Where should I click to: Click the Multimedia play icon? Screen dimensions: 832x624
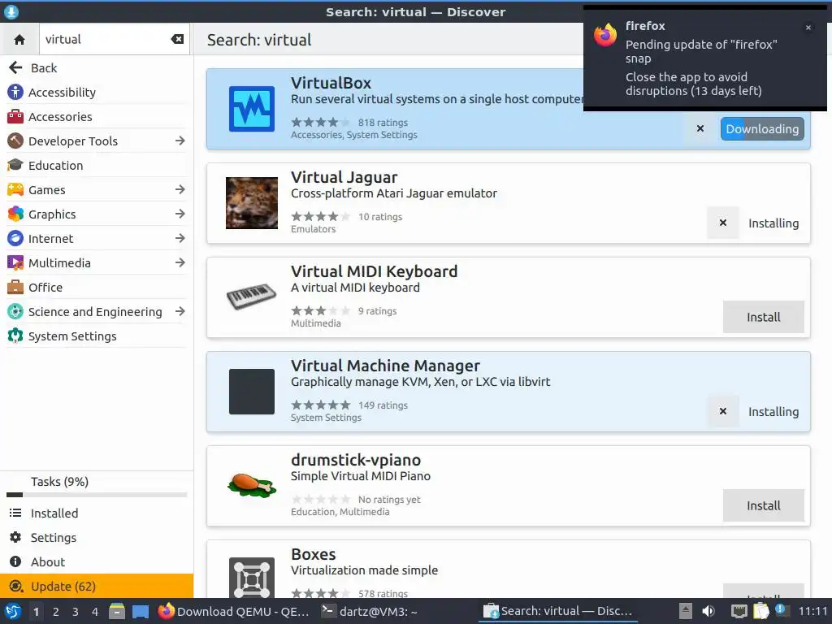[x=15, y=262]
